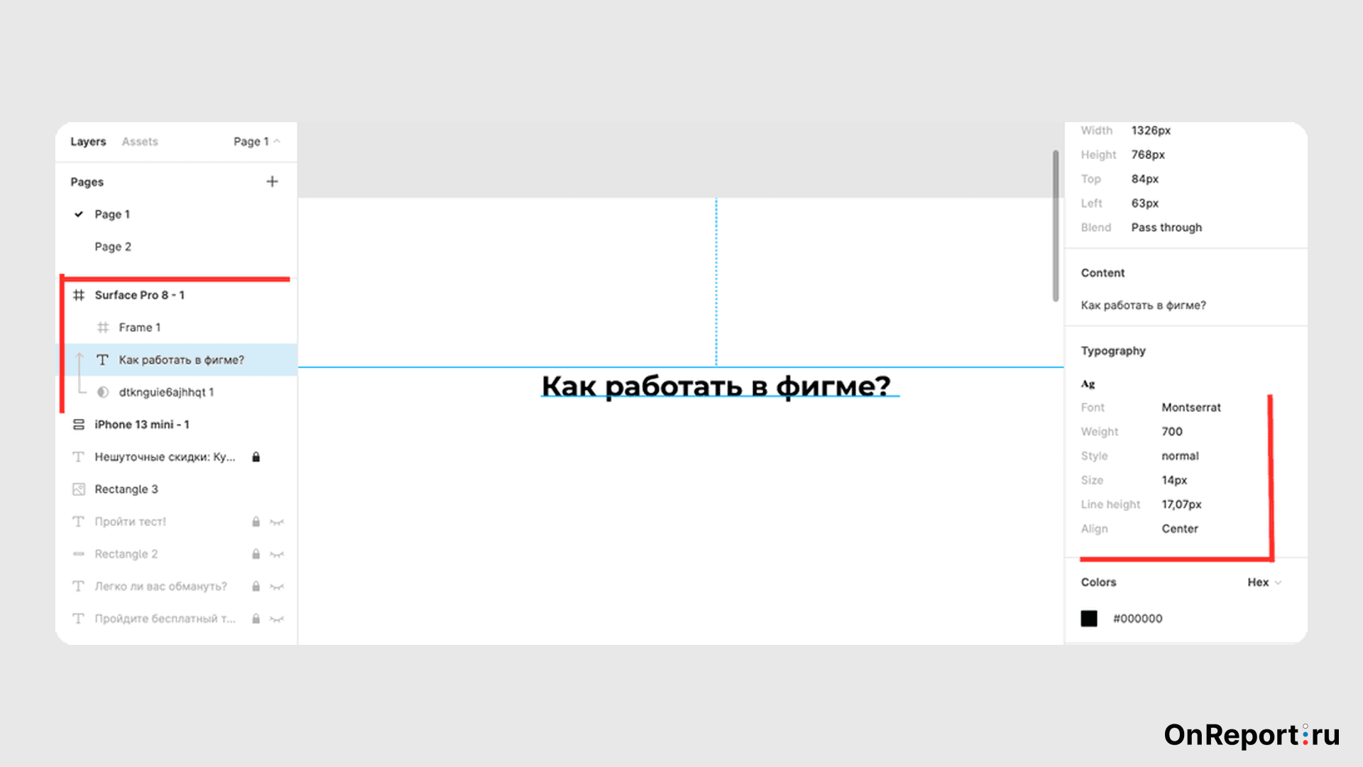Click the shape icon beside Rectangle 2
This screenshot has width=1363, height=767.
pyautogui.click(x=79, y=554)
